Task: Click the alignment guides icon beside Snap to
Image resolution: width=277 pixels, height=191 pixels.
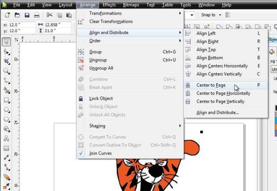Action: (228, 15)
